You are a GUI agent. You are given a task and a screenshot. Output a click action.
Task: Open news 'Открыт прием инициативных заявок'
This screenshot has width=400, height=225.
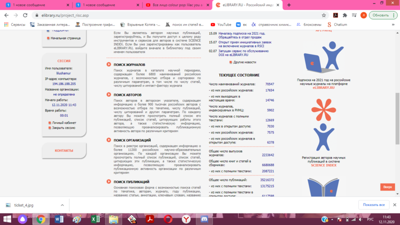245,44
